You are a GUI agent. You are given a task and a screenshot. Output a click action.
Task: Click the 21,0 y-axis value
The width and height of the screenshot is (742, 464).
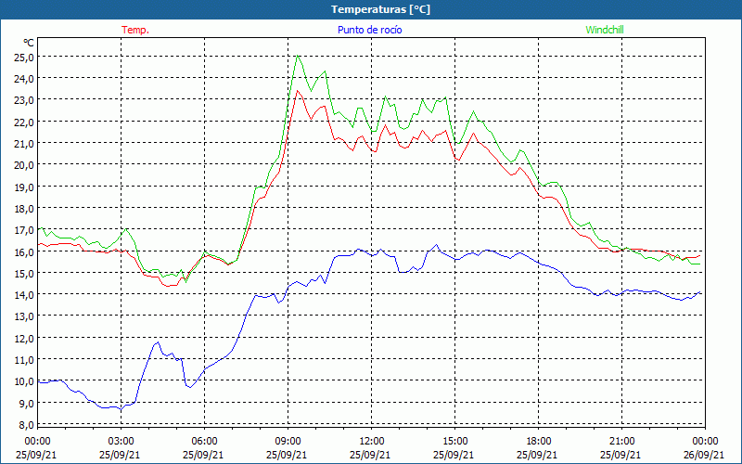pyautogui.click(x=24, y=144)
